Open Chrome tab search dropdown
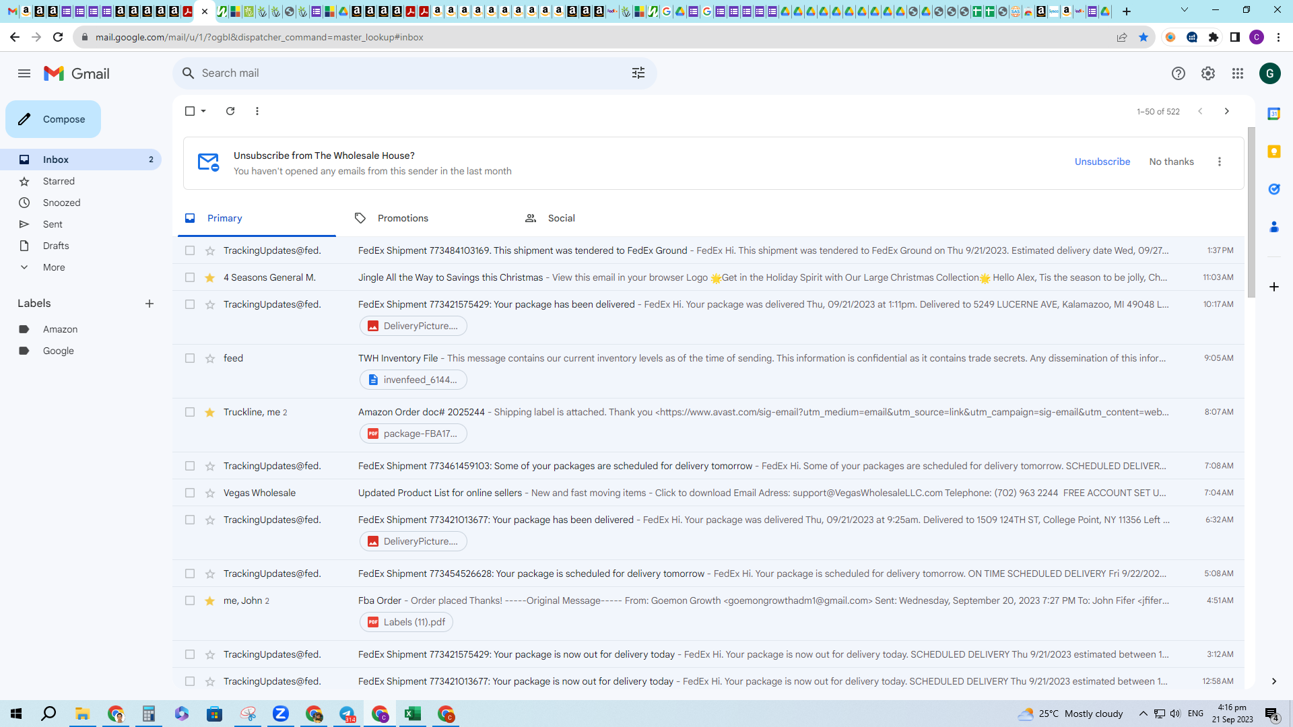1293x727 pixels. pyautogui.click(x=1185, y=11)
